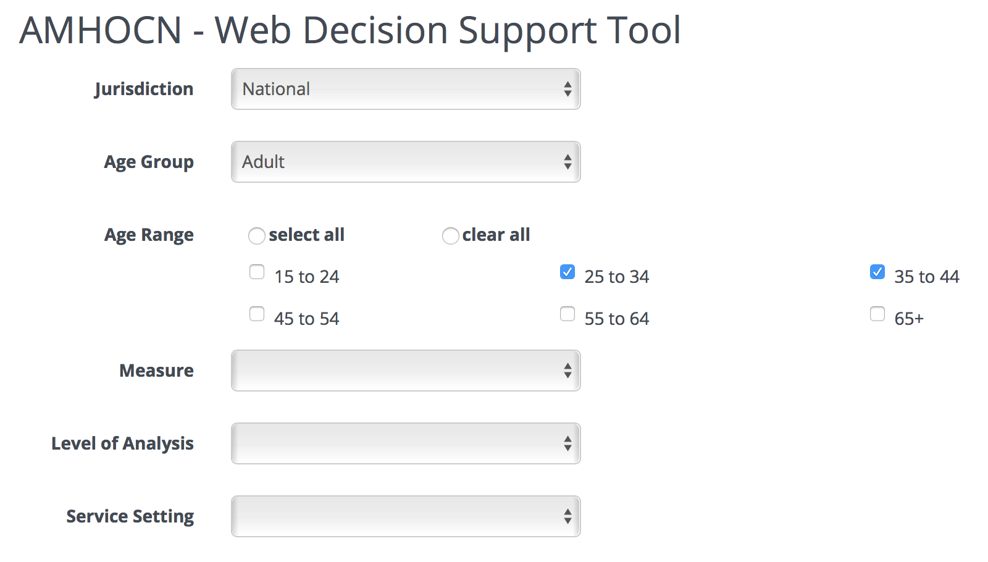The image size is (988, 562).
Task: Click the AMHOCN Web Decision Support Tool heading
Action: [350, 30]
